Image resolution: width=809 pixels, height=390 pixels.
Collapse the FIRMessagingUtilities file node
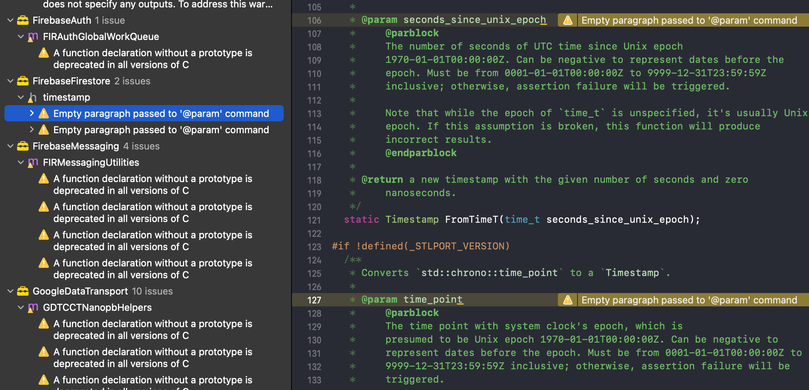21,162
